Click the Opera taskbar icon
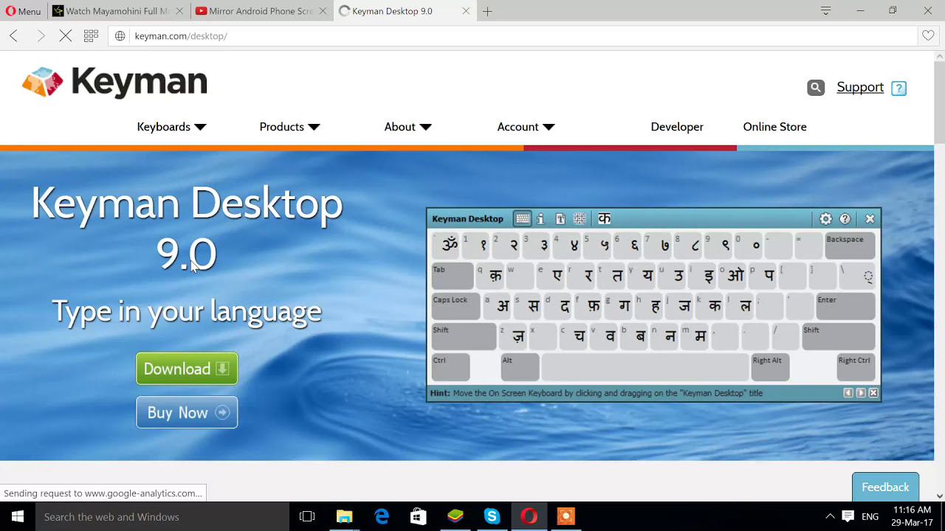 point(529,516)
